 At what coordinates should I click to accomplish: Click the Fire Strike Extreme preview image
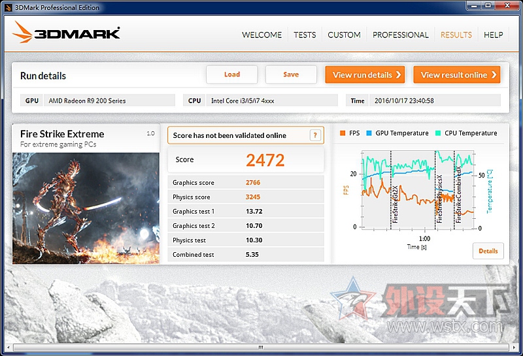tap(86, 208)
